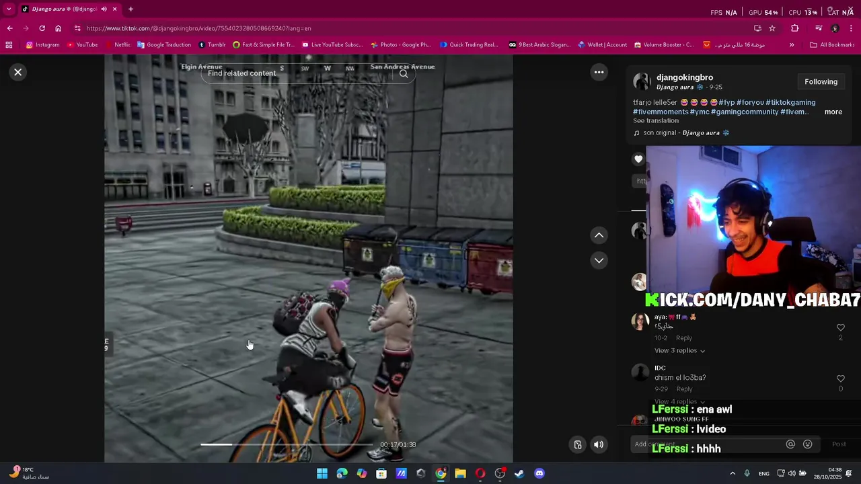This screenshot has height=484, width=861.
Task: Open the #tiktokgaming hashtag
Action: [x=790, y=102]
